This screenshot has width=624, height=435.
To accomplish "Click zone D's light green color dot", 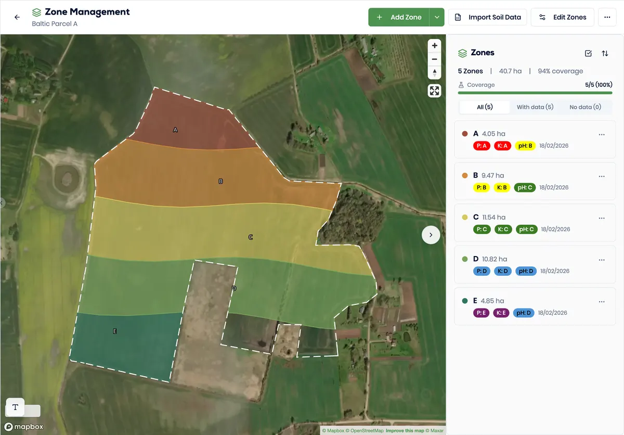I will click(x=465, y=259).
